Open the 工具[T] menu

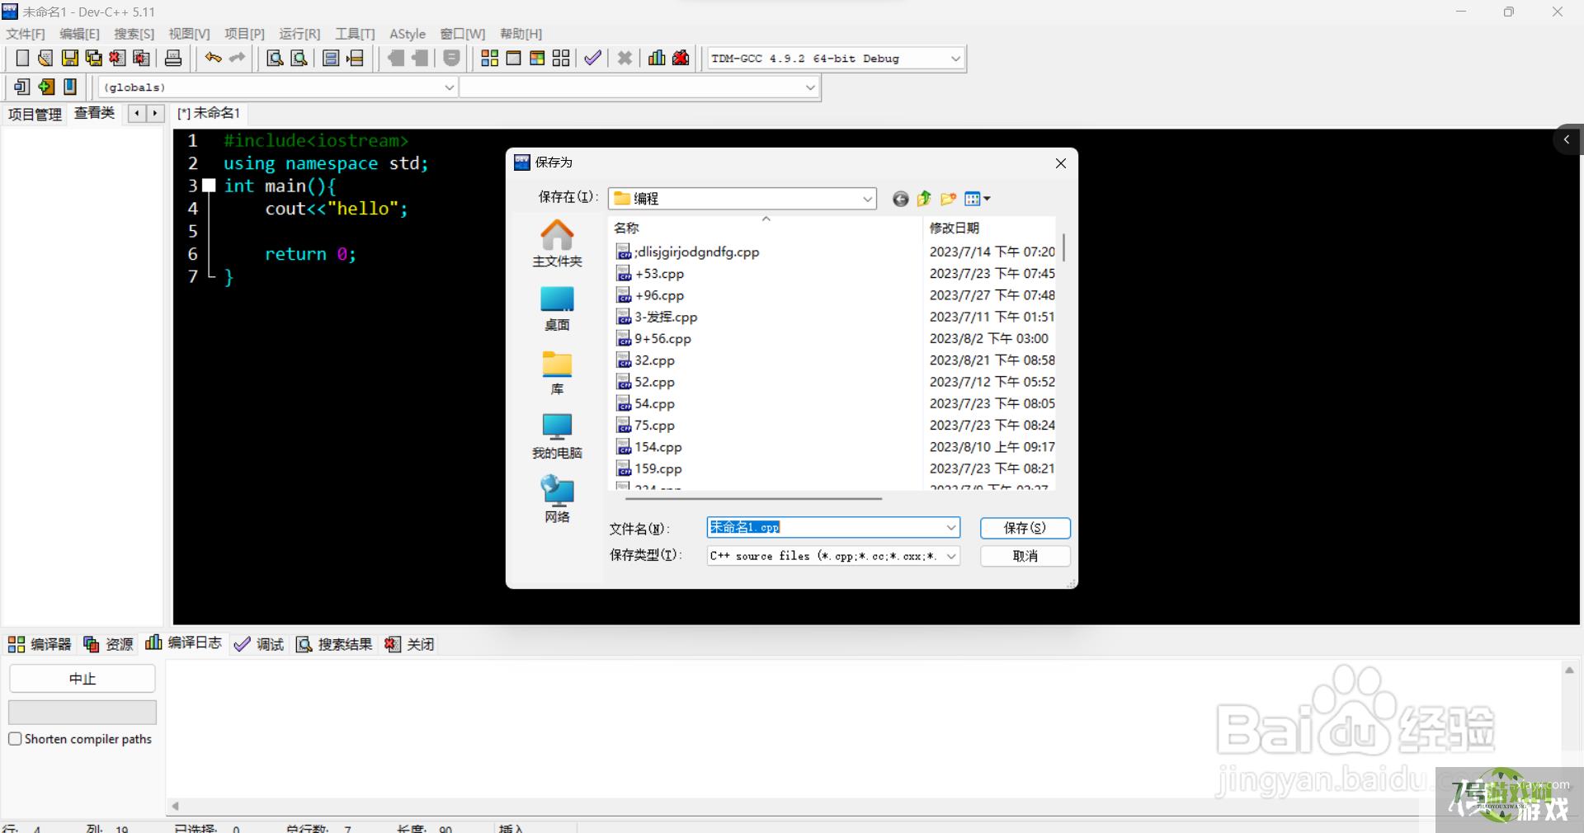355,34
